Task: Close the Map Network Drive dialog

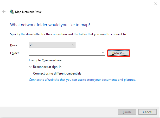Action: [156, 4]
